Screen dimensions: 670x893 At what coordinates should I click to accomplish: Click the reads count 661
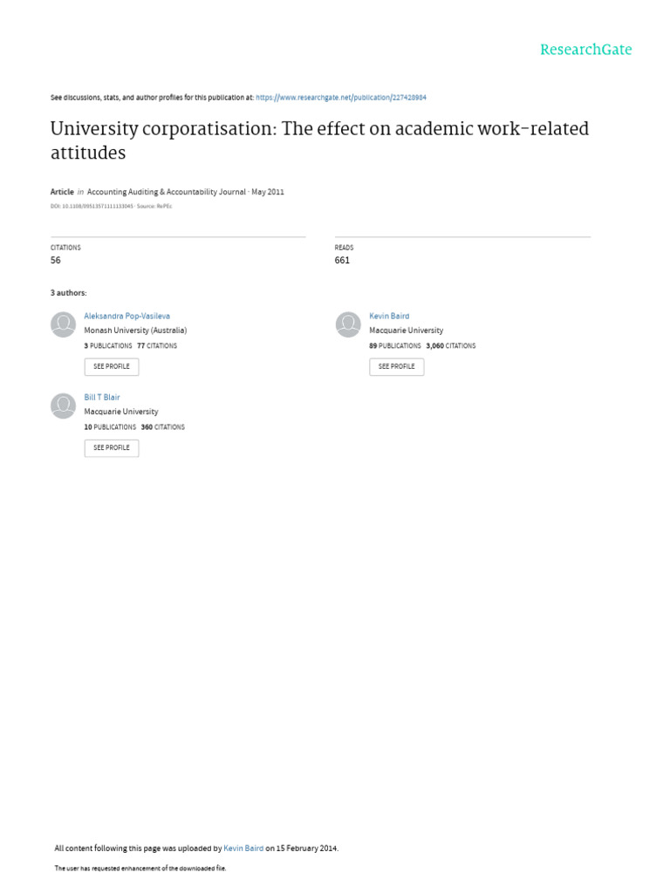[342, 261]
